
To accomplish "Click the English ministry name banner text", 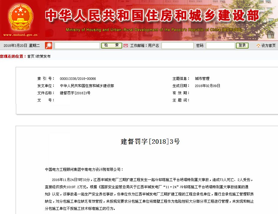I will (154, 30).
